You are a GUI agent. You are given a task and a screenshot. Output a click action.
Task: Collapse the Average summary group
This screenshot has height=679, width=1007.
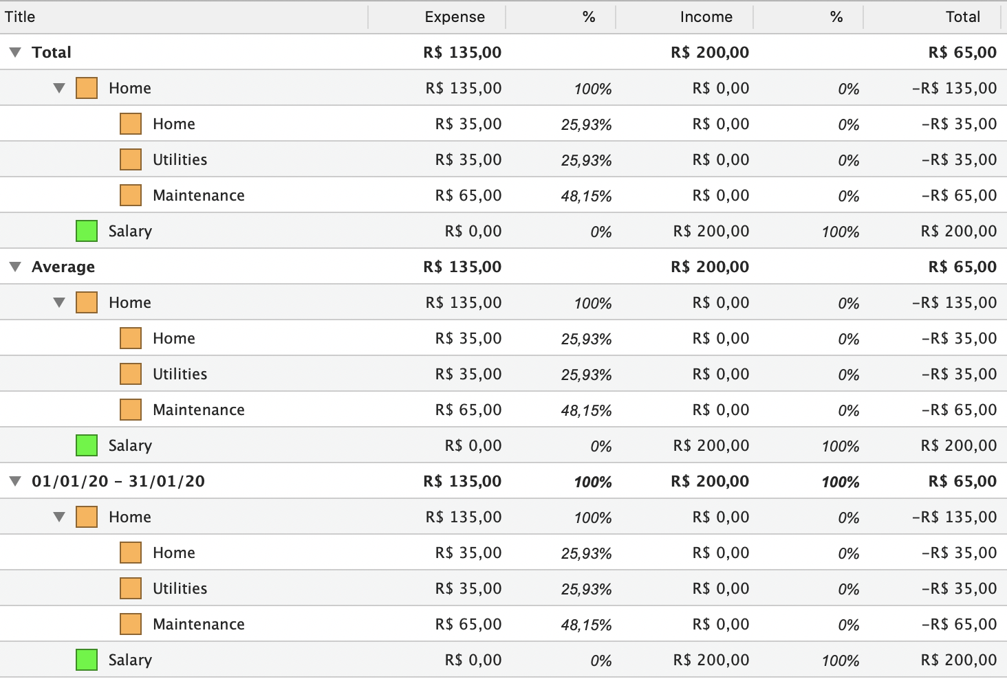(x=15, y=267)
